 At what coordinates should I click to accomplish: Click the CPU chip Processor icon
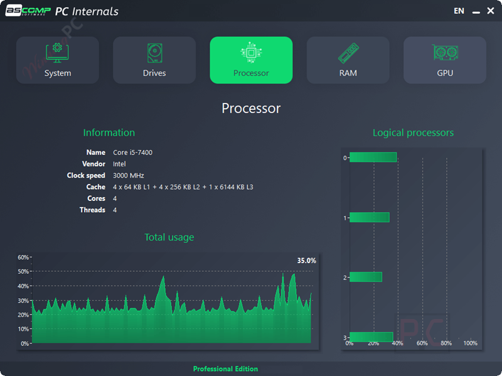pyautogui.click(x=252, y=53)
